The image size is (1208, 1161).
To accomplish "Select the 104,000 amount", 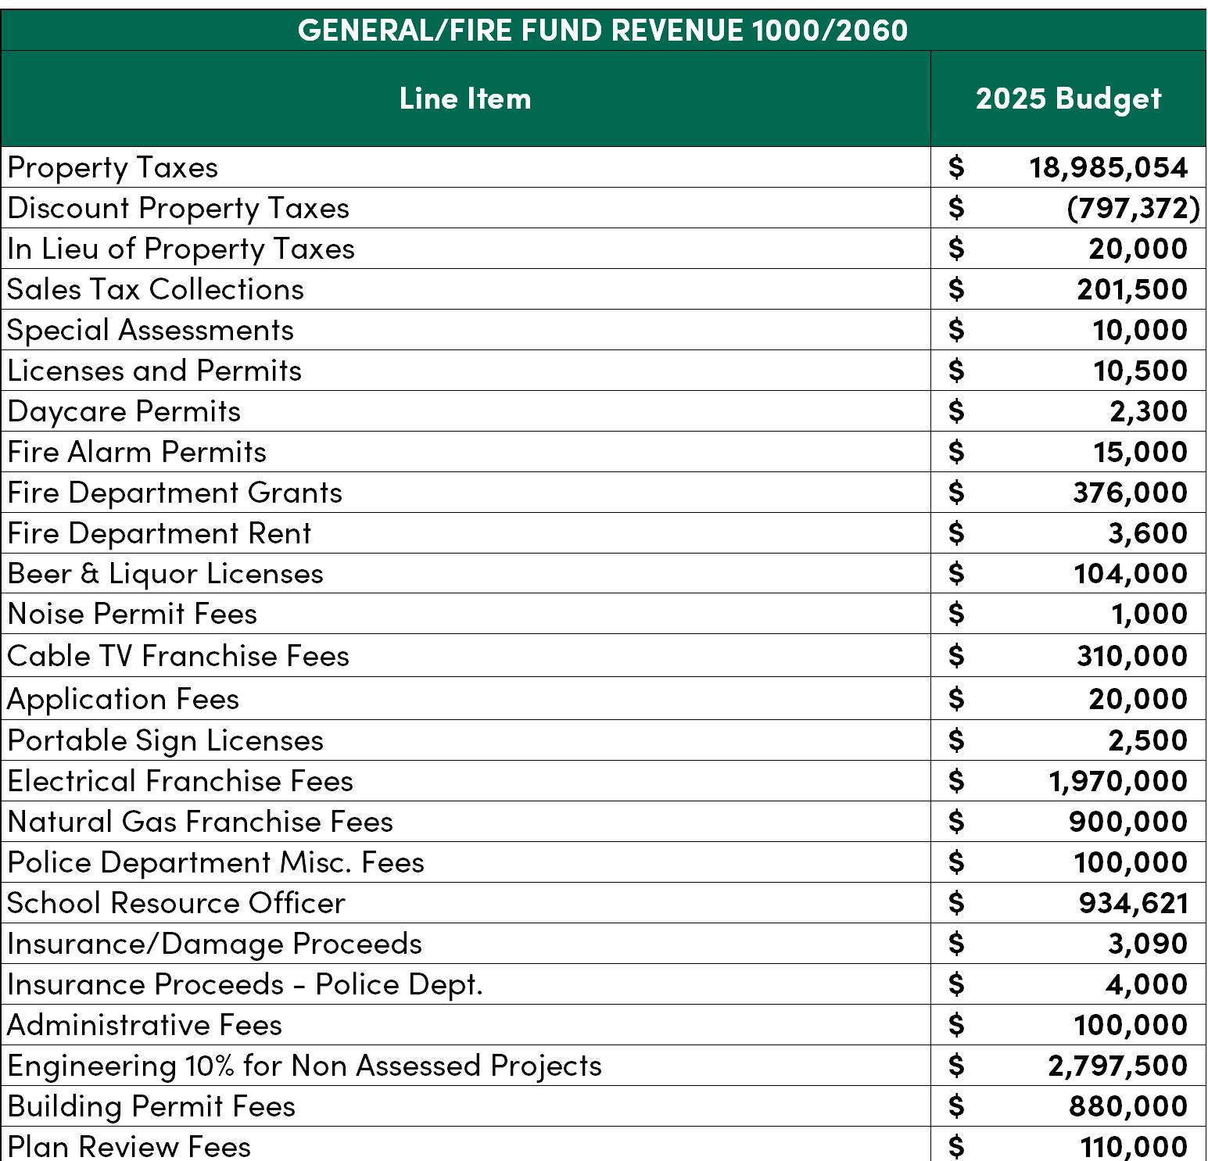I will [1131, 574].
